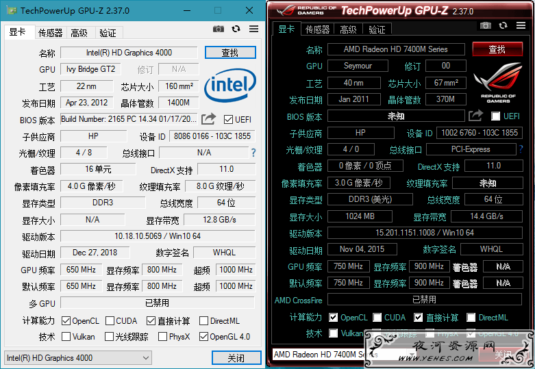Toggle Vulkan checkbox in ROG window
The width and height of the screenshot is (535, 369).
[x=334, y=333]
